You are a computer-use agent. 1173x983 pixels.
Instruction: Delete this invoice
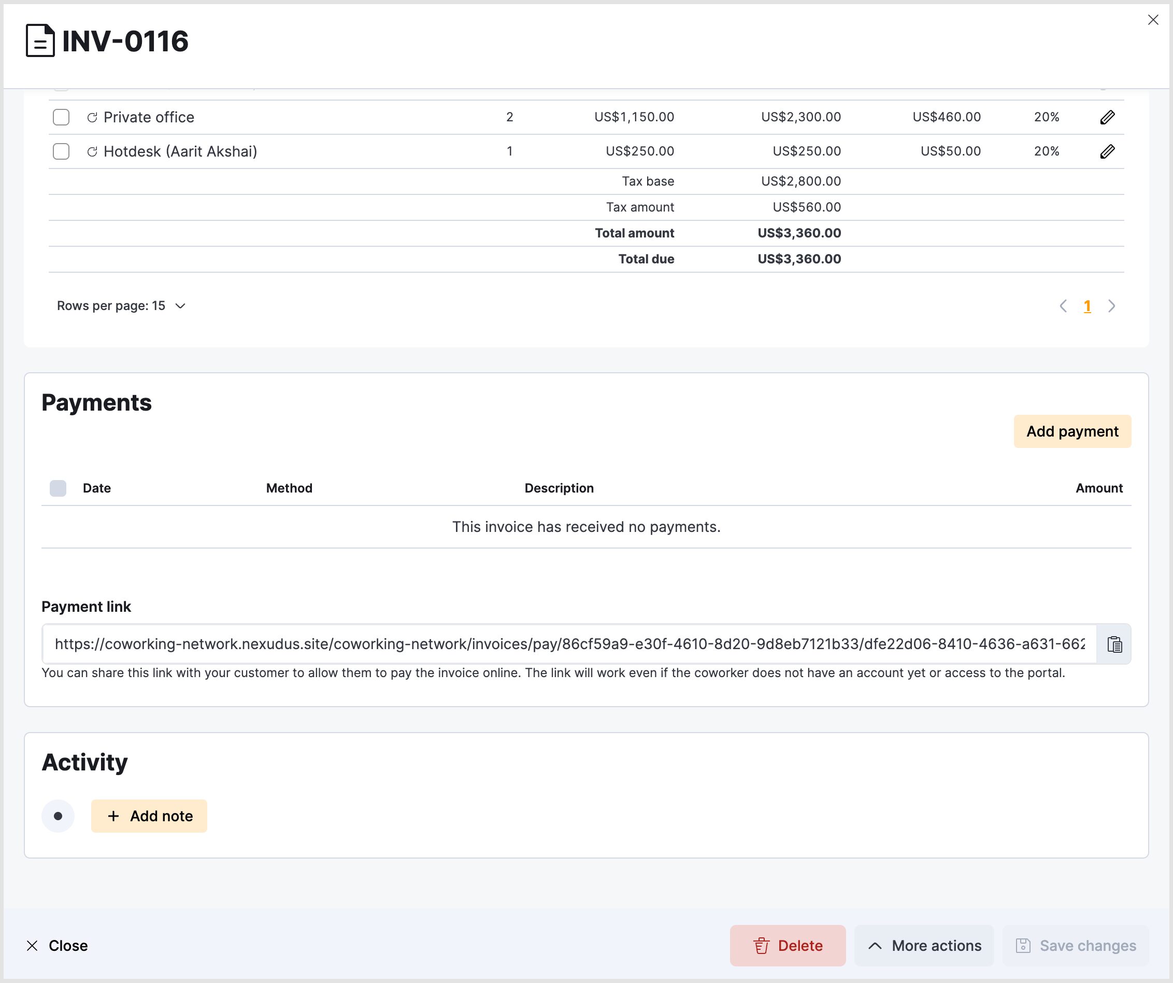(788, 946)
